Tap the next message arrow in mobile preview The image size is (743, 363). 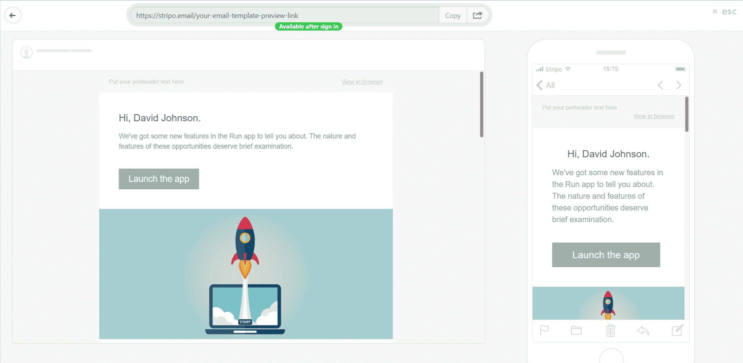tap(679, 85)
